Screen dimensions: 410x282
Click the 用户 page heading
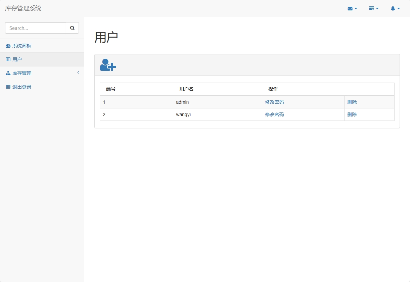coord(106,37)
